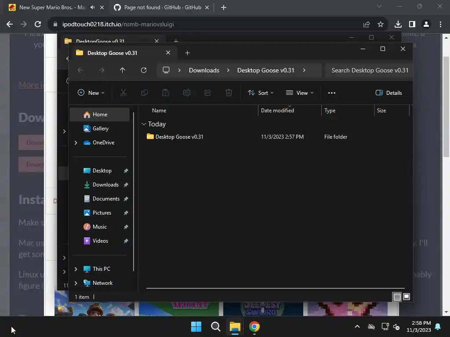Open a new Chrome tab

224,7
